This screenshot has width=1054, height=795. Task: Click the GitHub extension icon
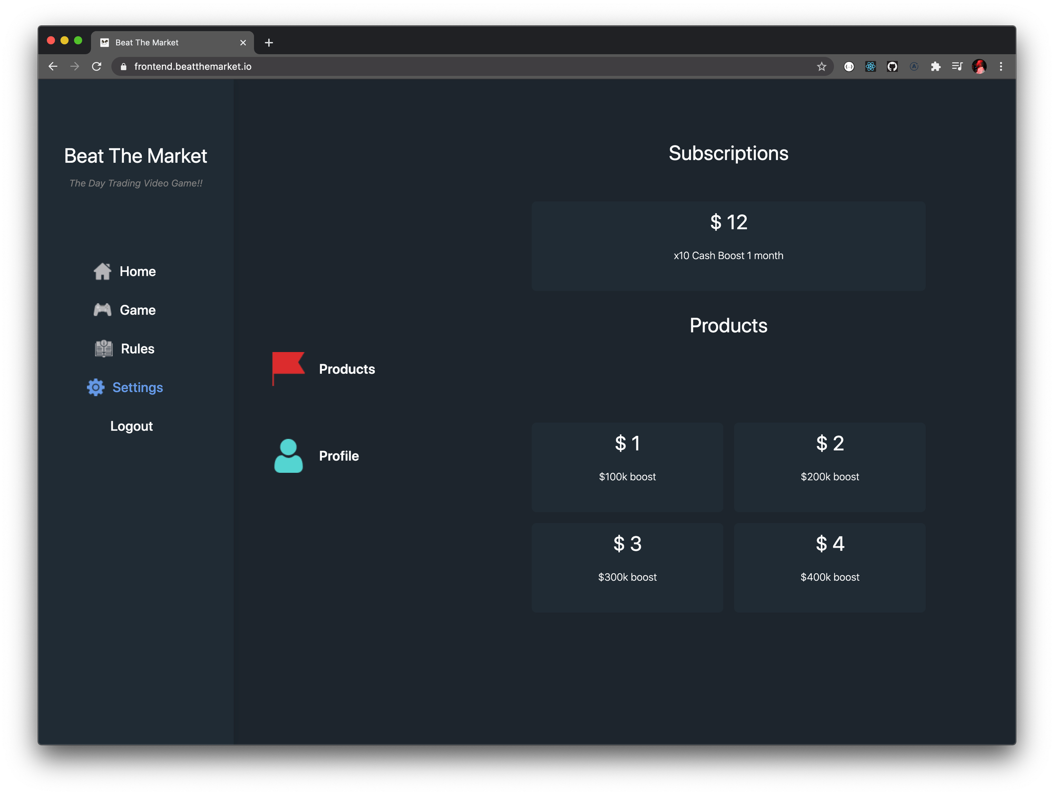892,66
